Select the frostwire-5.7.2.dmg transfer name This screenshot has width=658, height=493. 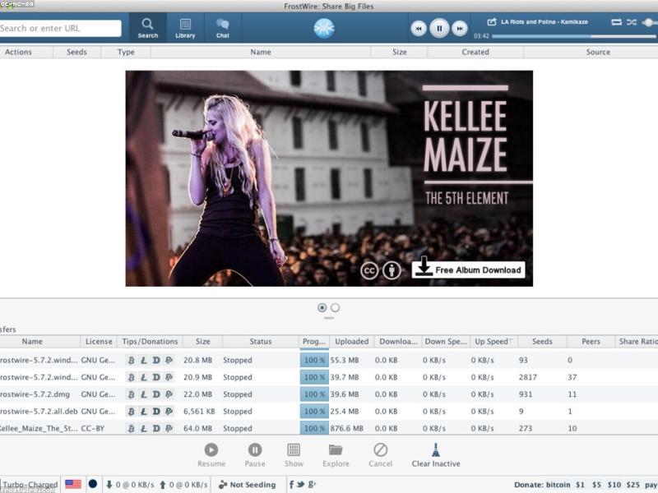35,394
